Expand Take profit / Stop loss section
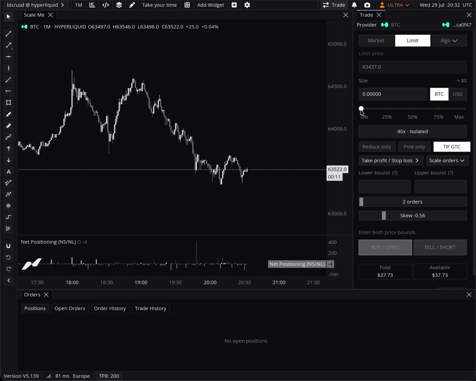 pos(390,160)
